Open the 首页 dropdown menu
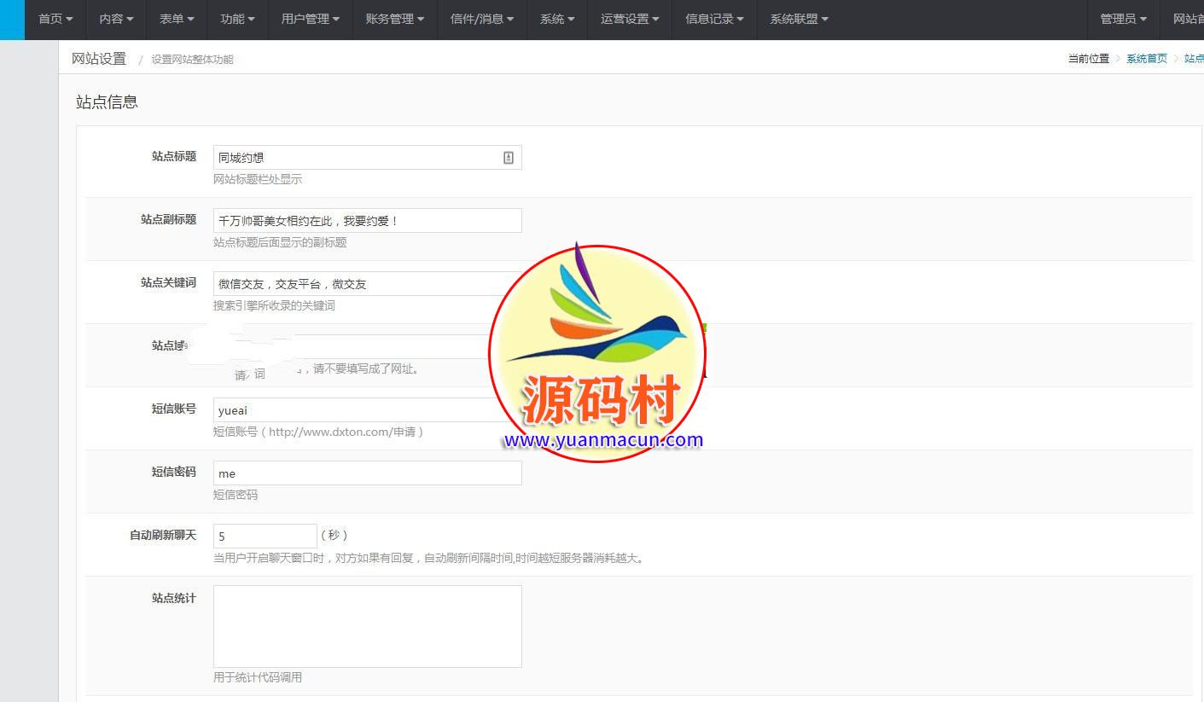 tap(55, 19)
